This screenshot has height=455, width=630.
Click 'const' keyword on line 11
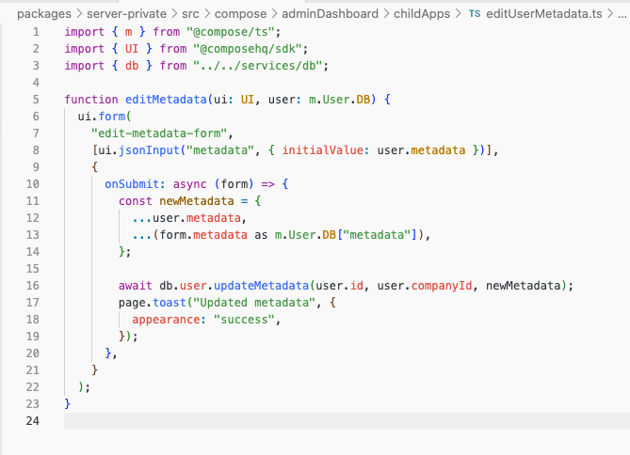tap(136, 201)
